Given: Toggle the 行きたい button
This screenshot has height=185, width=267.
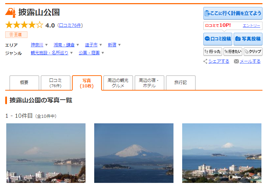Looking at the screenshot, I should click(233, 52).
